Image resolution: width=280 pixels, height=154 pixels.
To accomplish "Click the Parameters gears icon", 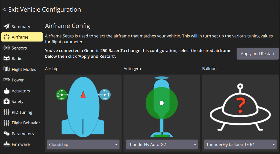I will click(7, 134).
